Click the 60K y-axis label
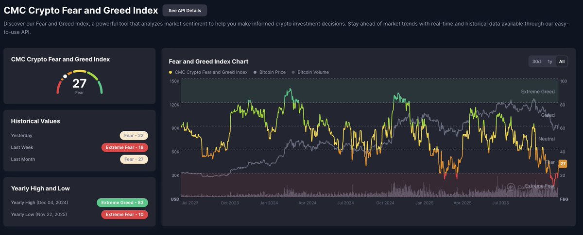Screen dimensions: 583x235 click(175, 152)
